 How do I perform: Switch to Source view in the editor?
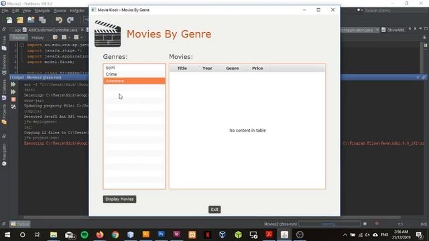19,37
